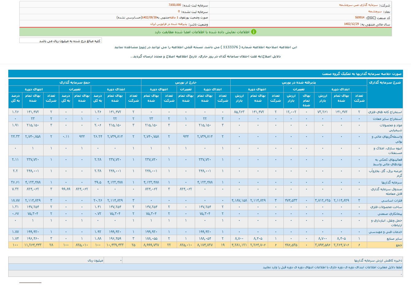Select label 'ذخیره کاهش ارزش سرمایه گذاریها'
The height and width of the screenshot is (295, 411).
pyautogui.click(x=378, y=260)
